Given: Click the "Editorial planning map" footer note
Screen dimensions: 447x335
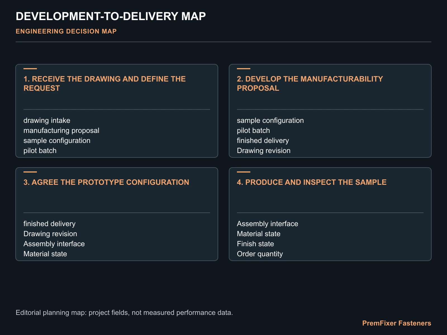Looking at the screenshot, I should [x=124, y=313].
